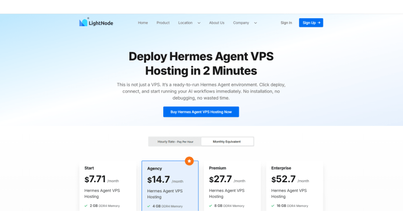
Task: Click the $7.71 price
Action: 95,179
